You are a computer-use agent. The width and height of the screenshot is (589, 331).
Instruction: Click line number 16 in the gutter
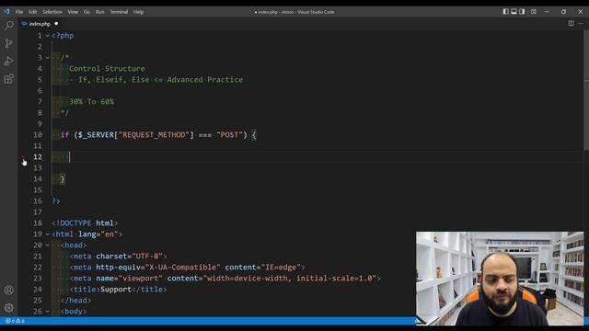pos(38,201)
